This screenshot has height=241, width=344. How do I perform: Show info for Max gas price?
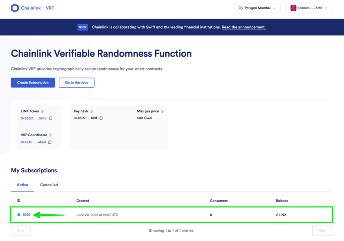[162, 111]
